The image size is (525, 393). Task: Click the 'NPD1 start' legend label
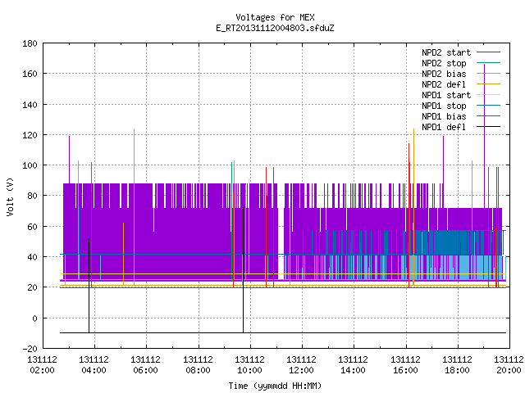(446, 95)
